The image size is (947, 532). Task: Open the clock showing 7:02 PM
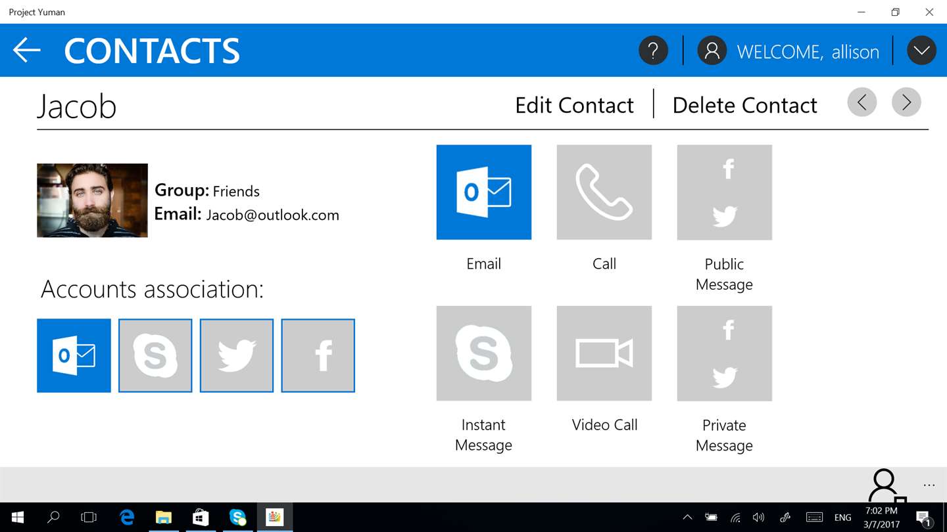tap(881, 518)
